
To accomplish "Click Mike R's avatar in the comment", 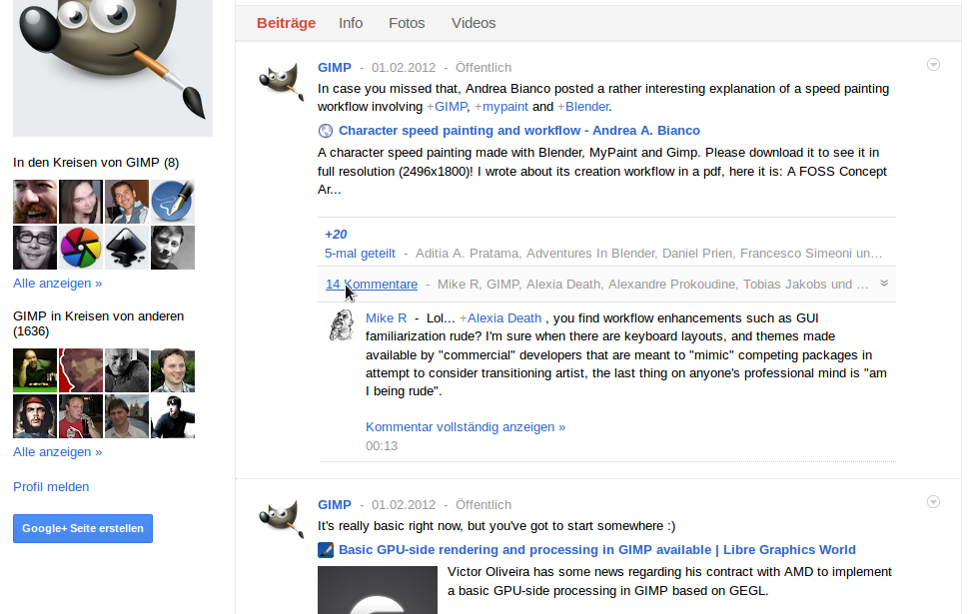I will click(x=342, y=325).
